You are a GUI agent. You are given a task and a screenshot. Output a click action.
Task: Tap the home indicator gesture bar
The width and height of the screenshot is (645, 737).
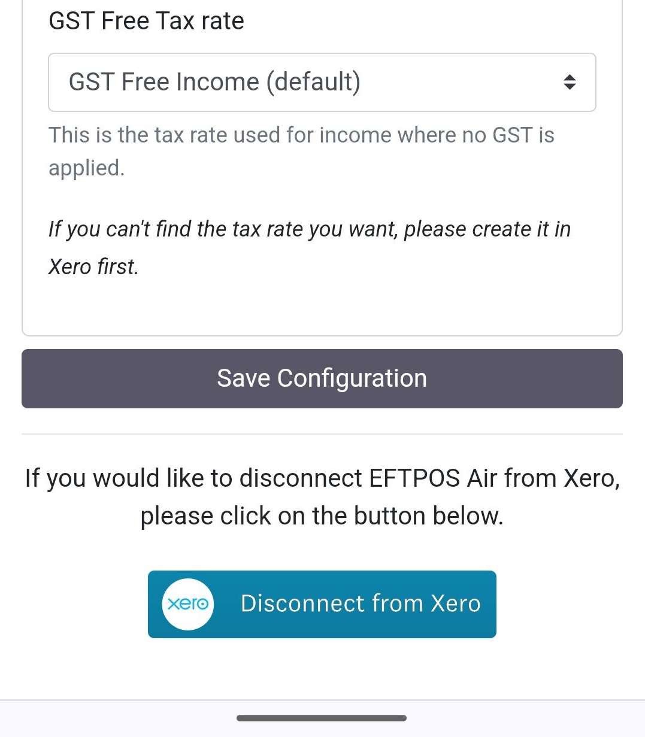pos(322,718)
